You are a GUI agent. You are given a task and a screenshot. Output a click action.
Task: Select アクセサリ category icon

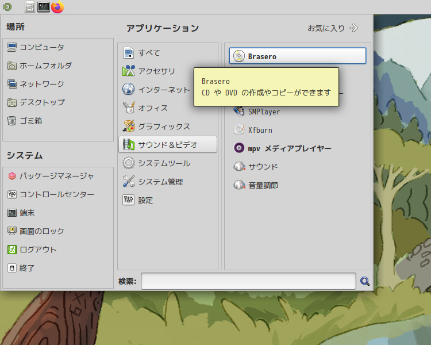[x=128, y=71]
